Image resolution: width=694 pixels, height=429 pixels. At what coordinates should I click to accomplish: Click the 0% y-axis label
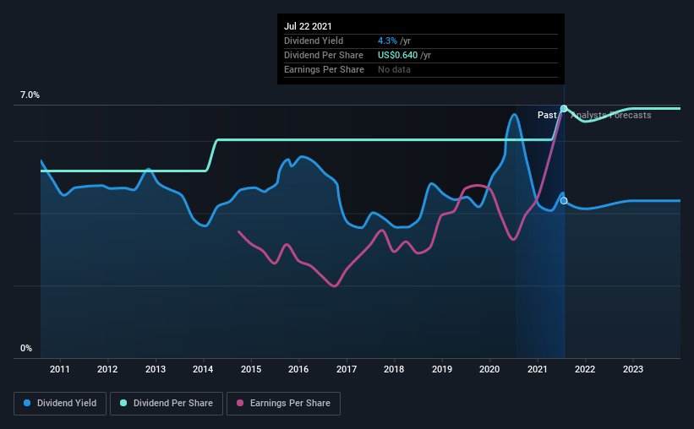(26, 349)
